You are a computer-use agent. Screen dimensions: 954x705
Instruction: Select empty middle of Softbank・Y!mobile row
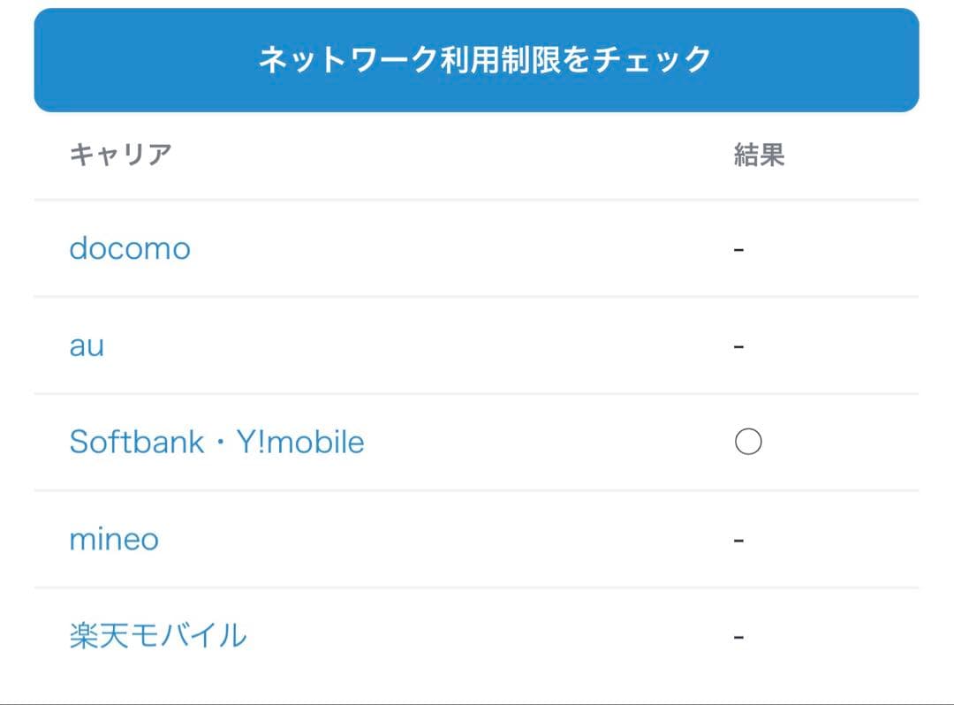click(x=548, y=442)
